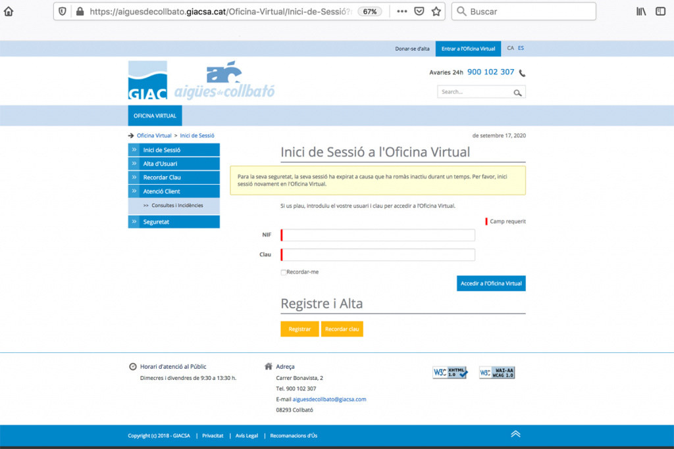Viewport: 674px width, 449px height.
Task: Open Avís Legal footer link
Action: (x=247, y=436)
